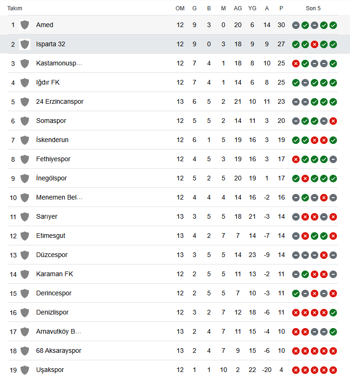This screenshot has width=350, height=379.
Task: Click Kastamonuspor's first red loss icon
Action: (x=296, y=64)
